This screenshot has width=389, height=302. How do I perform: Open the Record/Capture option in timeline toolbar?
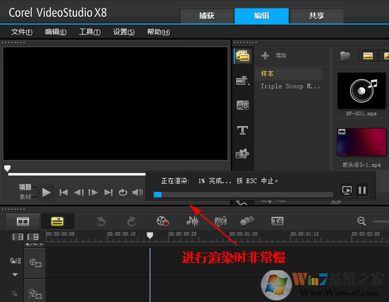pos(162,221)
